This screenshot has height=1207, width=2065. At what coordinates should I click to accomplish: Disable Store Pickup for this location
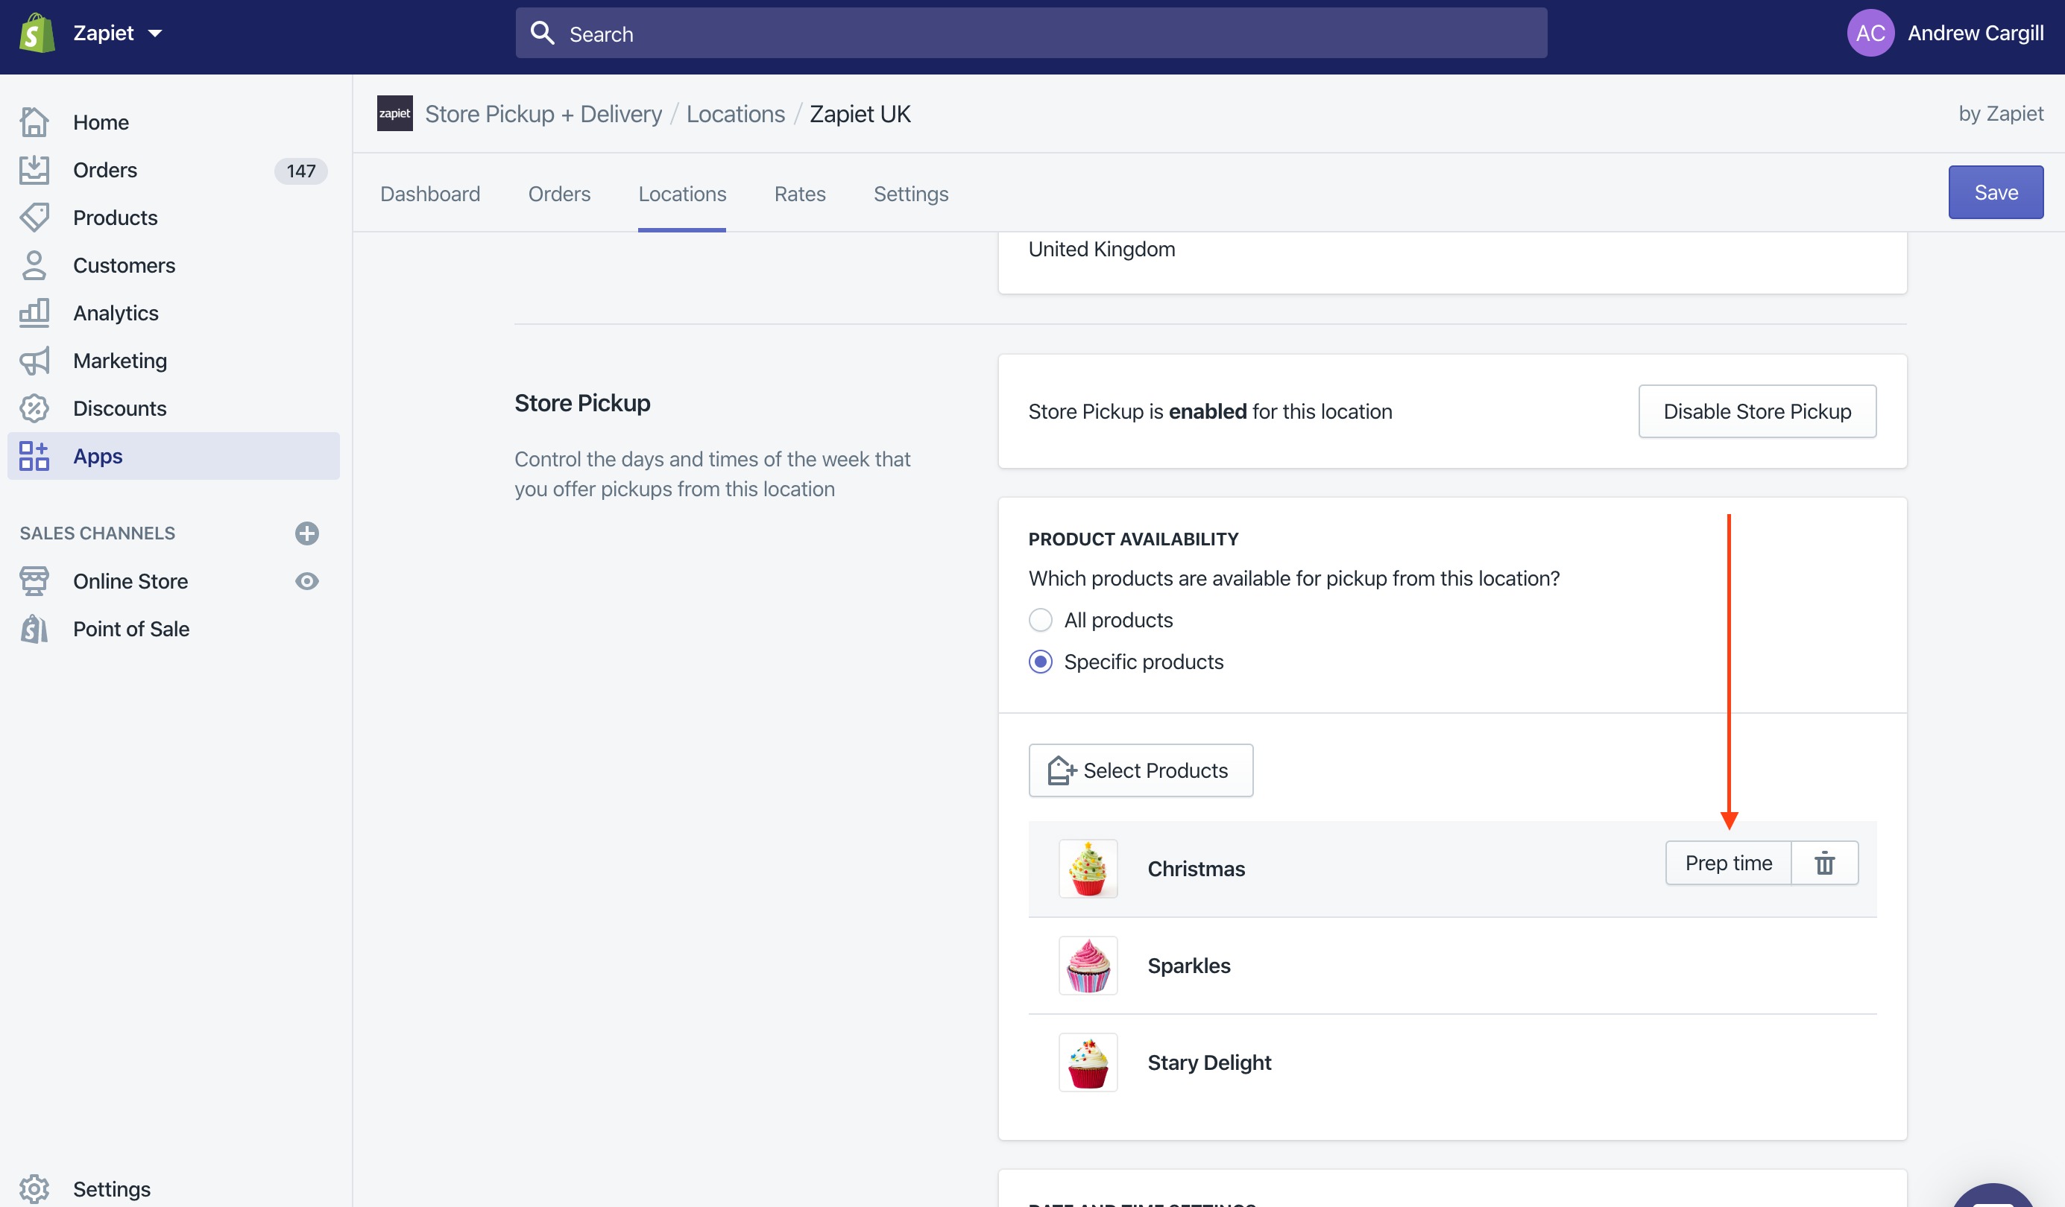click(1757, 411)
